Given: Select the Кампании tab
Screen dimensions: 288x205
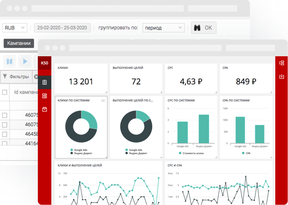Looking at the screenshot, I should click(x=19, y=43).
